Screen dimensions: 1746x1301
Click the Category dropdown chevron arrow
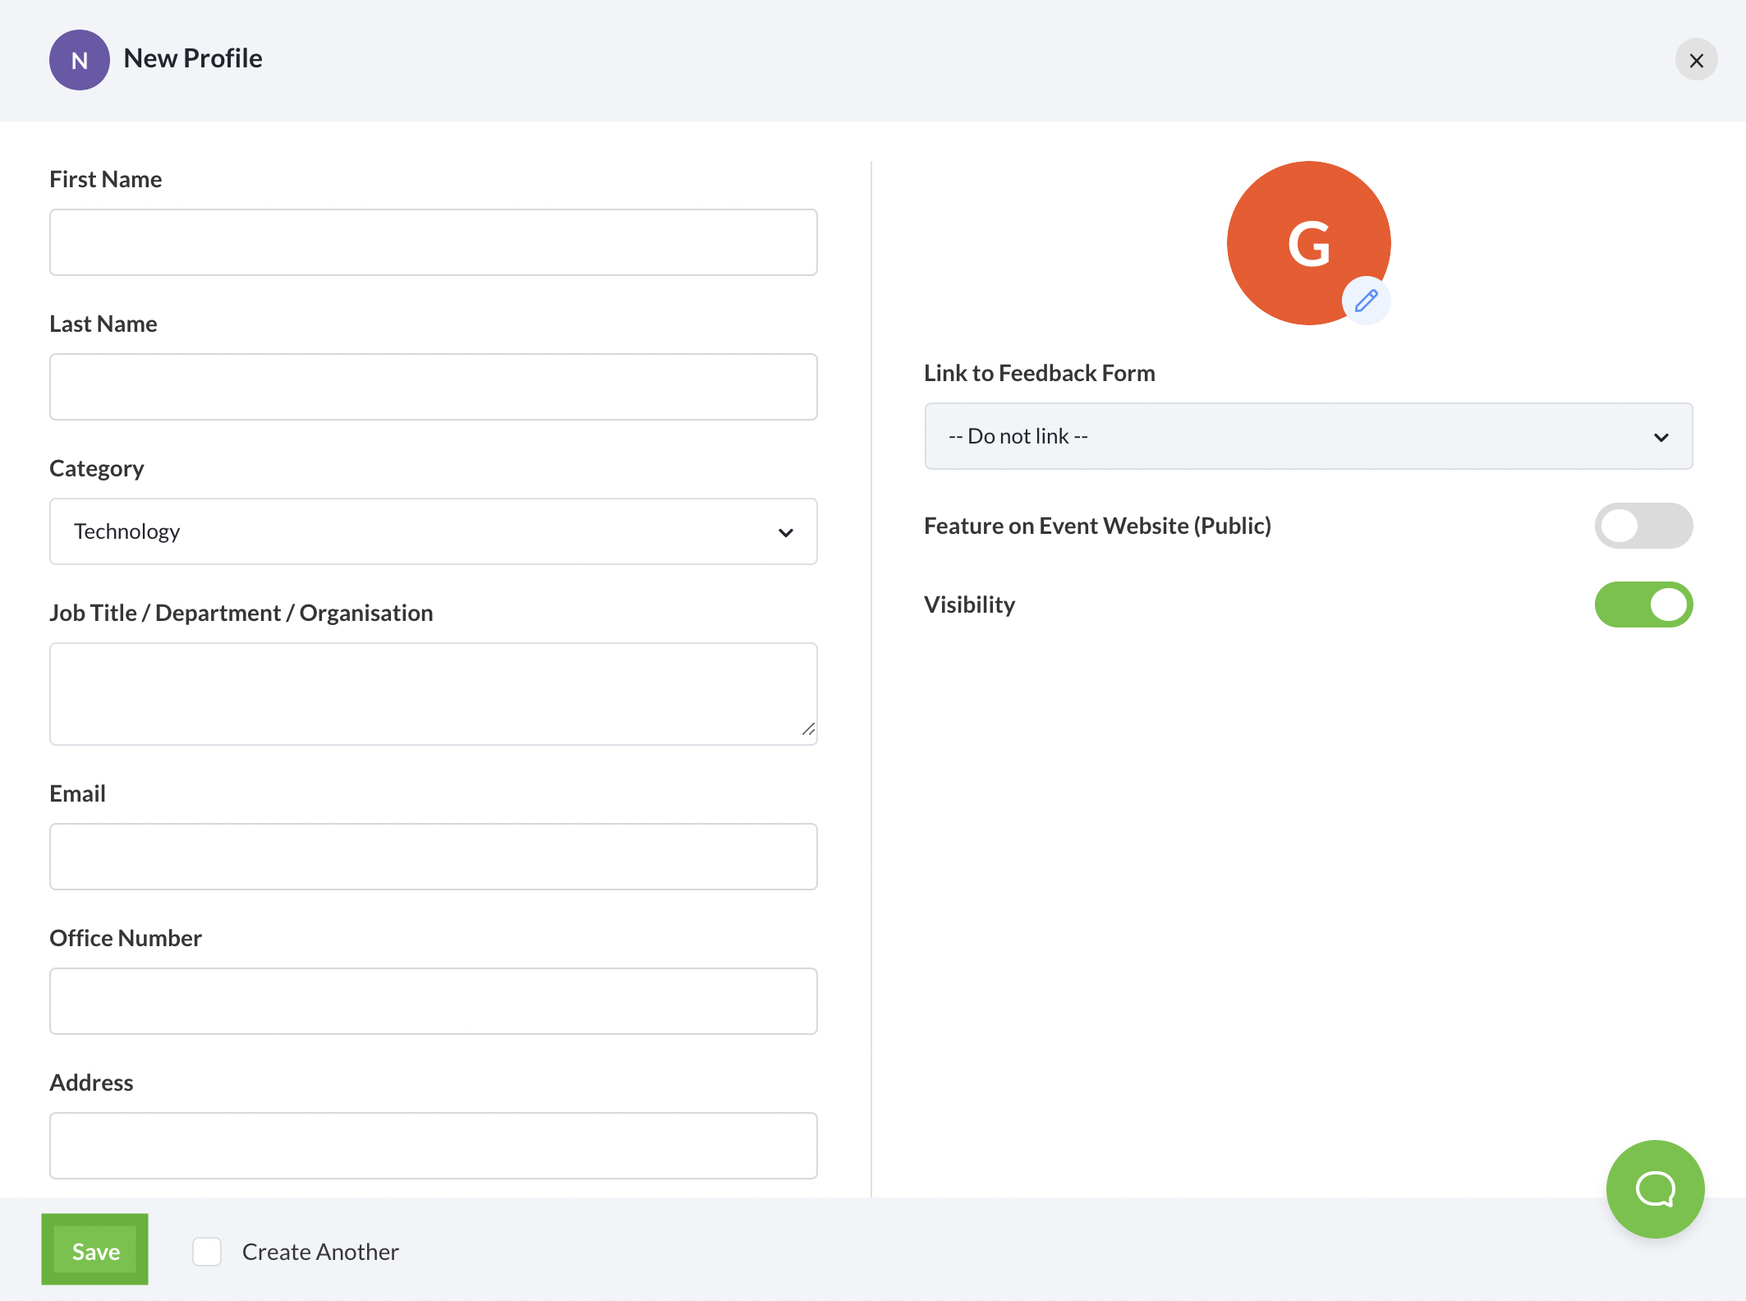click(786, 532)
